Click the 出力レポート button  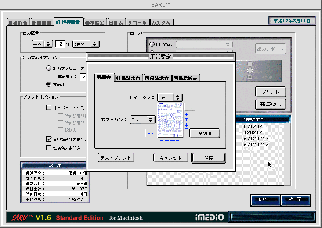pos(271,49)
